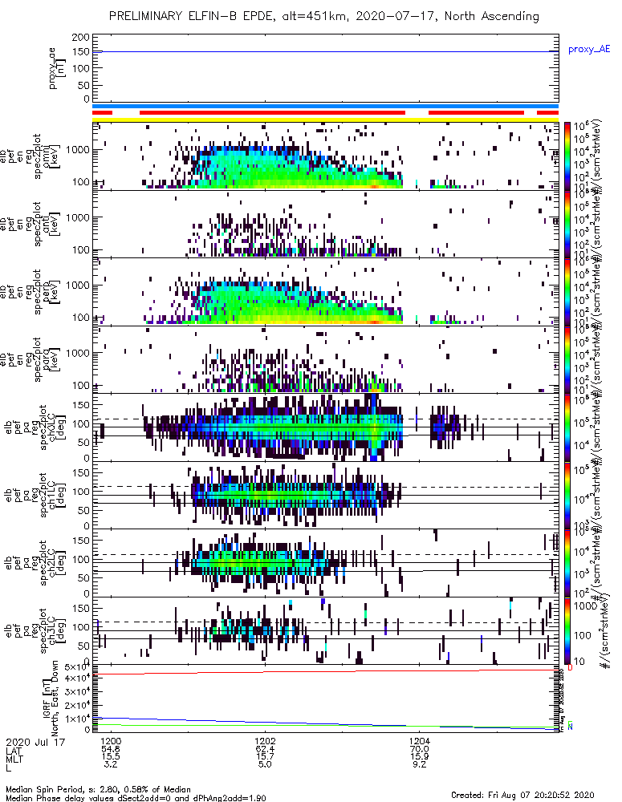Click the "5×10⁴" tick on the IGRF axis
Screen dimensions: 622x802
tap(77, 667)
